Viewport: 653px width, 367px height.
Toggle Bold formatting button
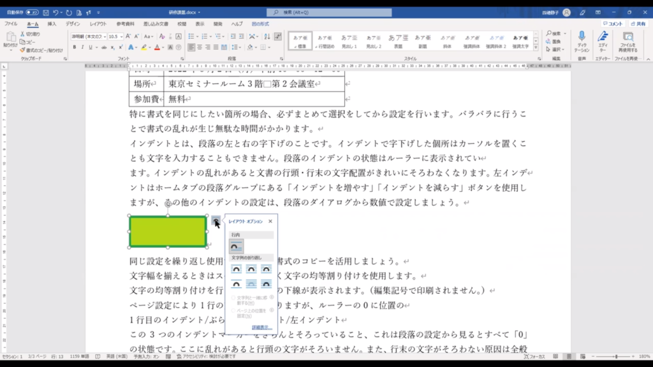[x=75, y=47]
